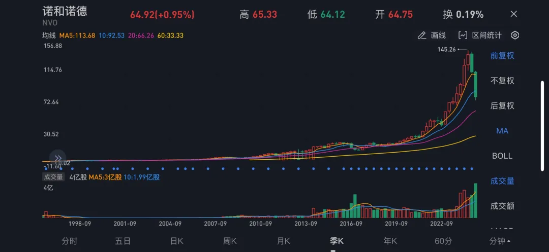
Task: Click the 145.26 peak price marker
Action: pyautogui.click(x=447, y=49)
